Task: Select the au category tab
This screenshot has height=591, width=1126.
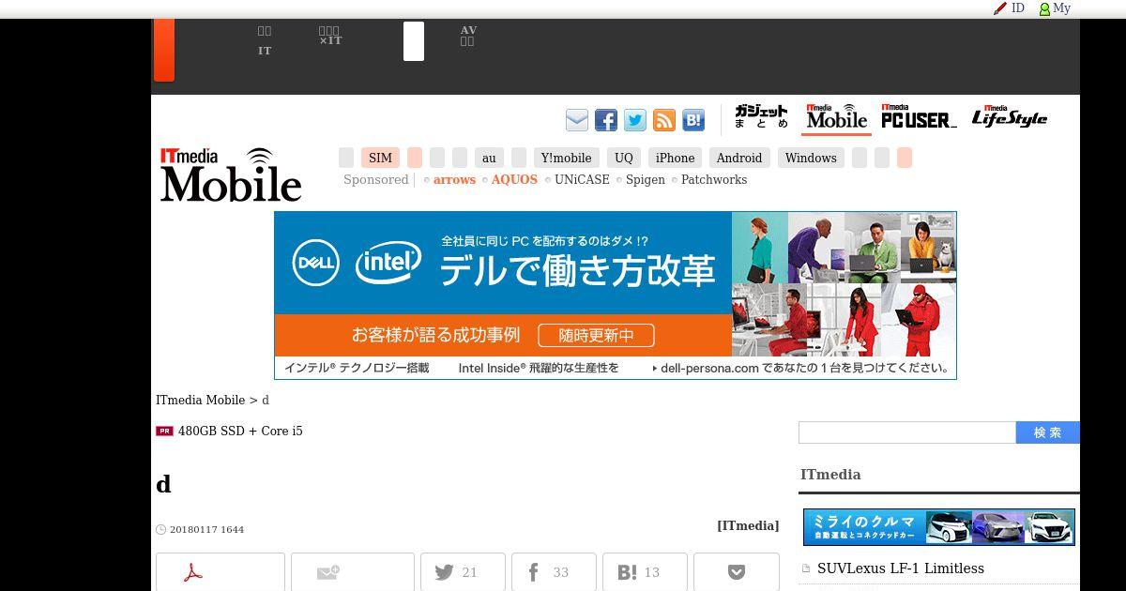Action: pyautogui.click(x=489, y=158)
